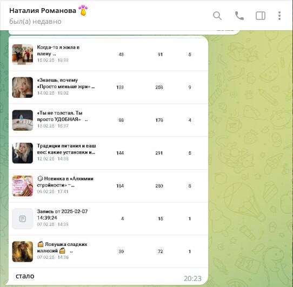The image size is (293, 287).
Task: Open thumbnail of Традиции питания post
Action: (22, 153)
